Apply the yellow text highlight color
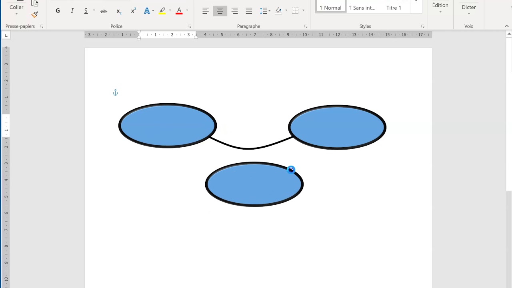512x288 pixels. [162, 11]
